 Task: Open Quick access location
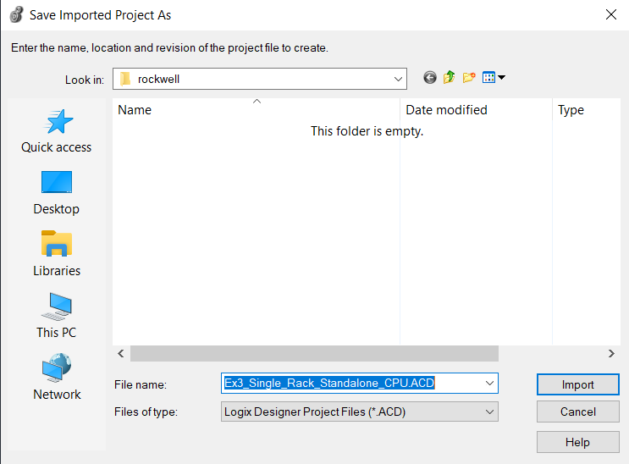(56, 131)
